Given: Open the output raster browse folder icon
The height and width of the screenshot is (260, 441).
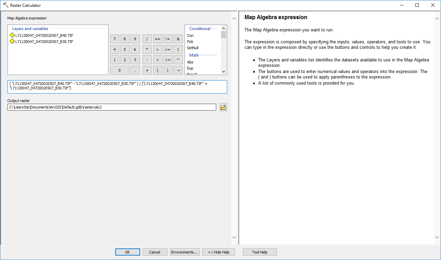Looking at the screenshot, I should [x=223, y=107].
